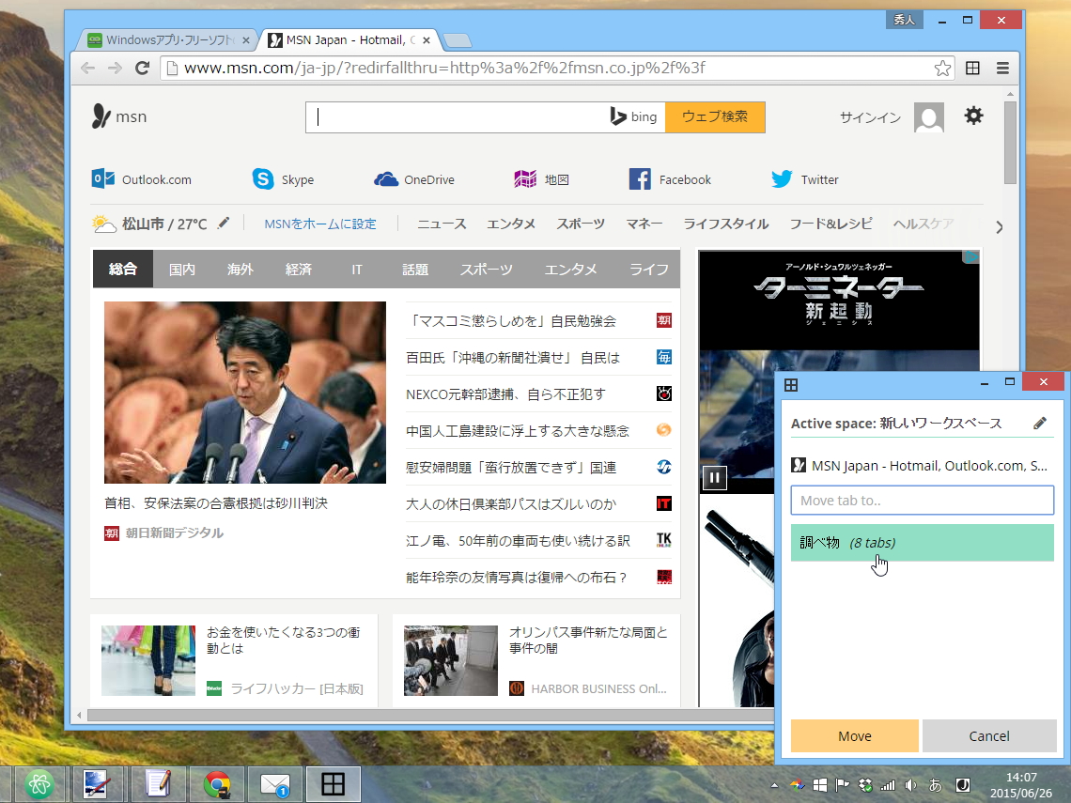Open the Facebook shortcut

(670, 178)
